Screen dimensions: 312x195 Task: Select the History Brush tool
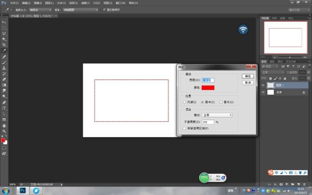pyautogui.click(x=4, y=74)
